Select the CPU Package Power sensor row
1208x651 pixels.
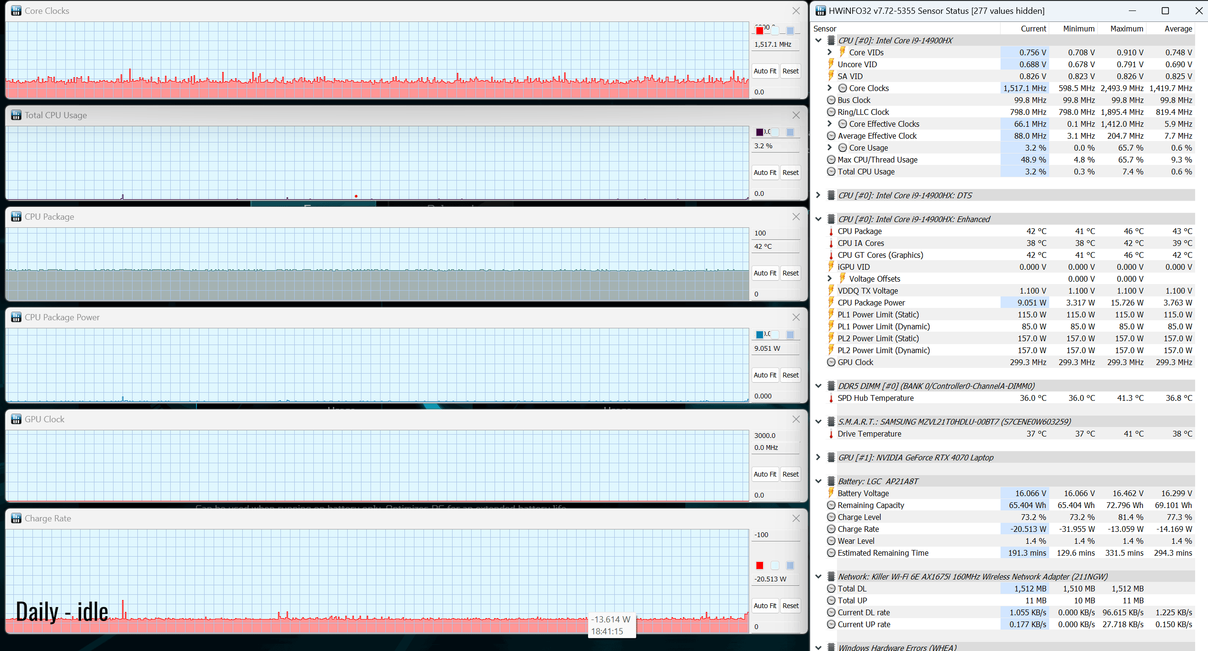click(x=1004, y=303)
